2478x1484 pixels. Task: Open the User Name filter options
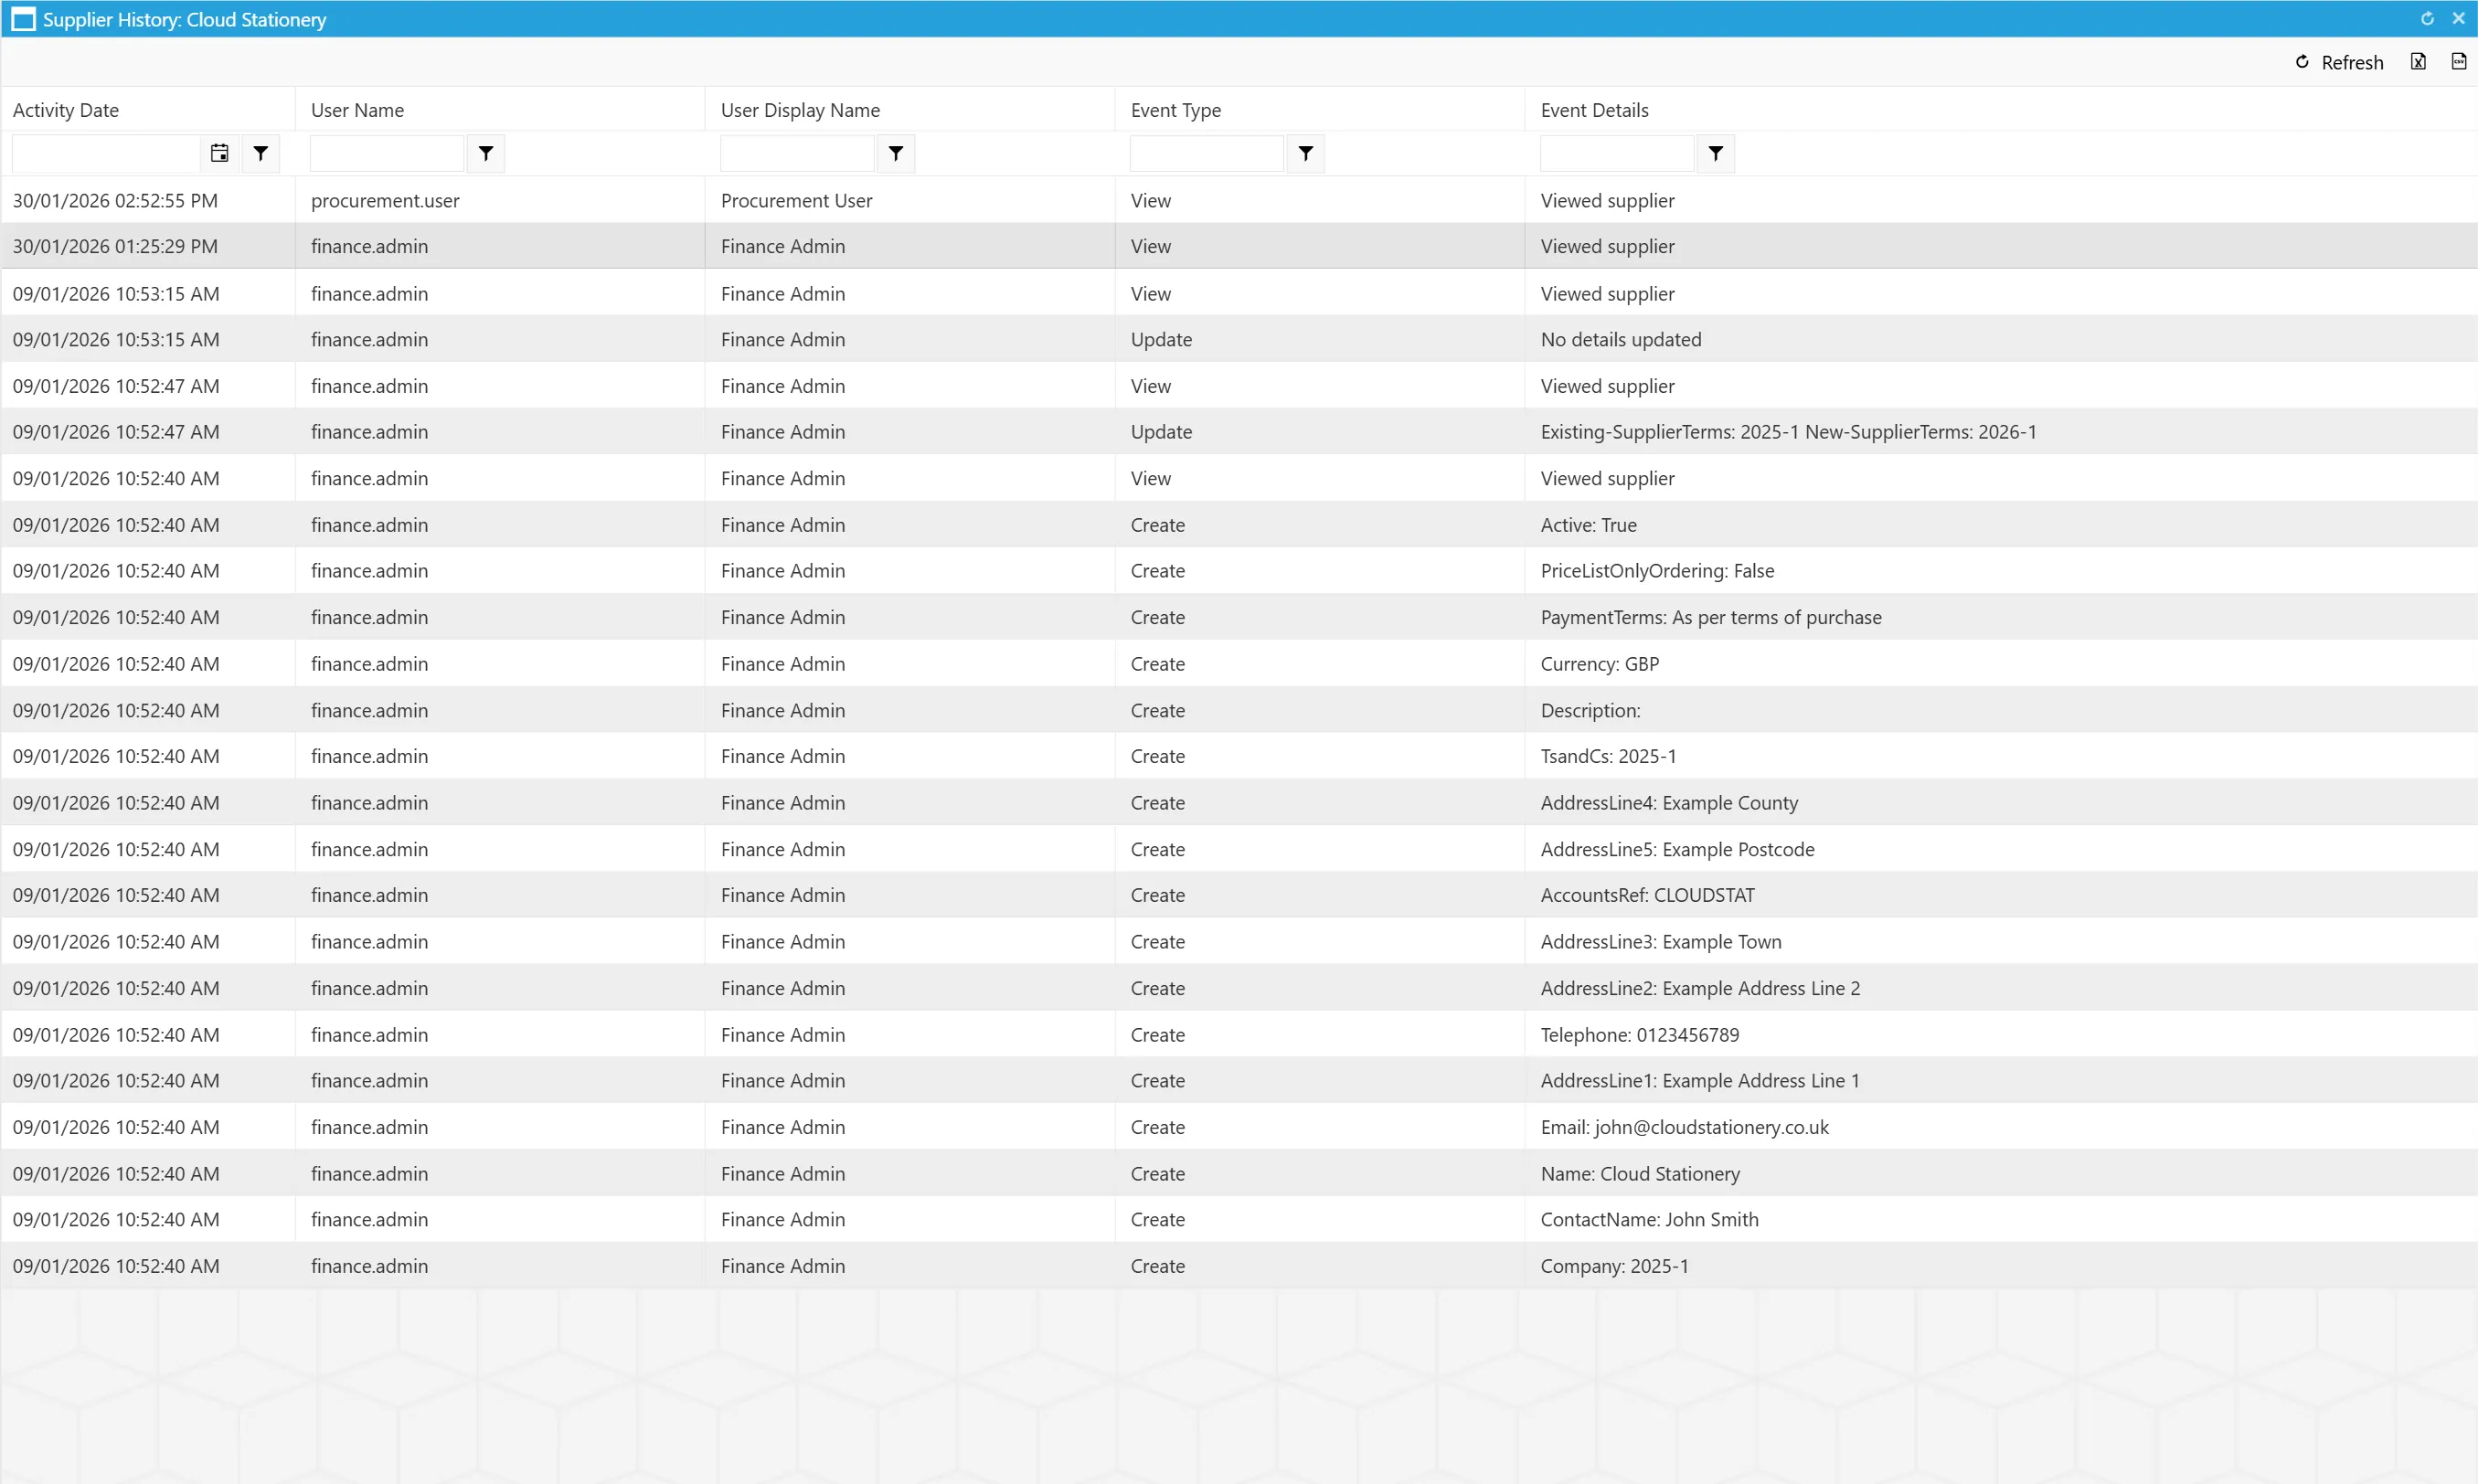[486, 153]
